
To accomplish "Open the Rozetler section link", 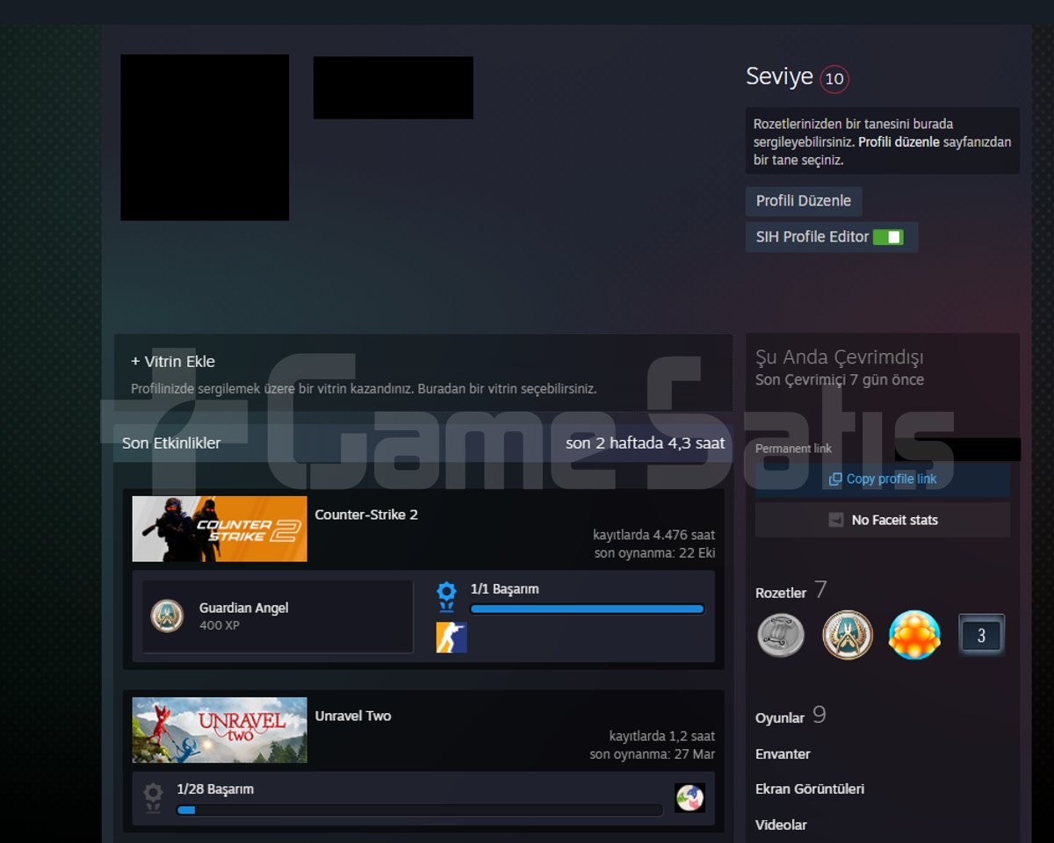I will pyautogui.click(x=781, y=593).
